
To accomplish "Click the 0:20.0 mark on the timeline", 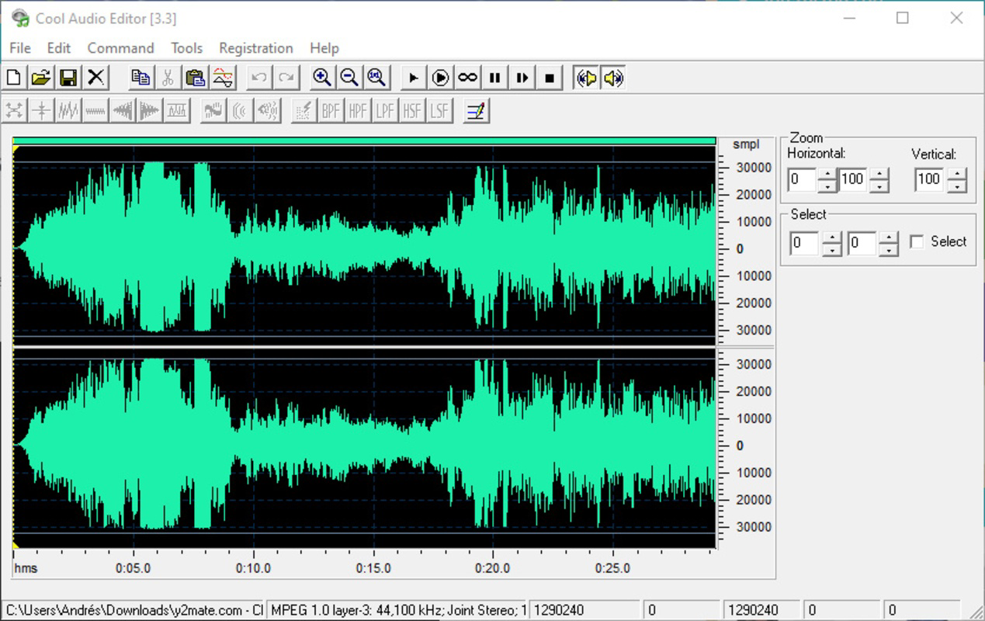I will click(x=493, y=568).
